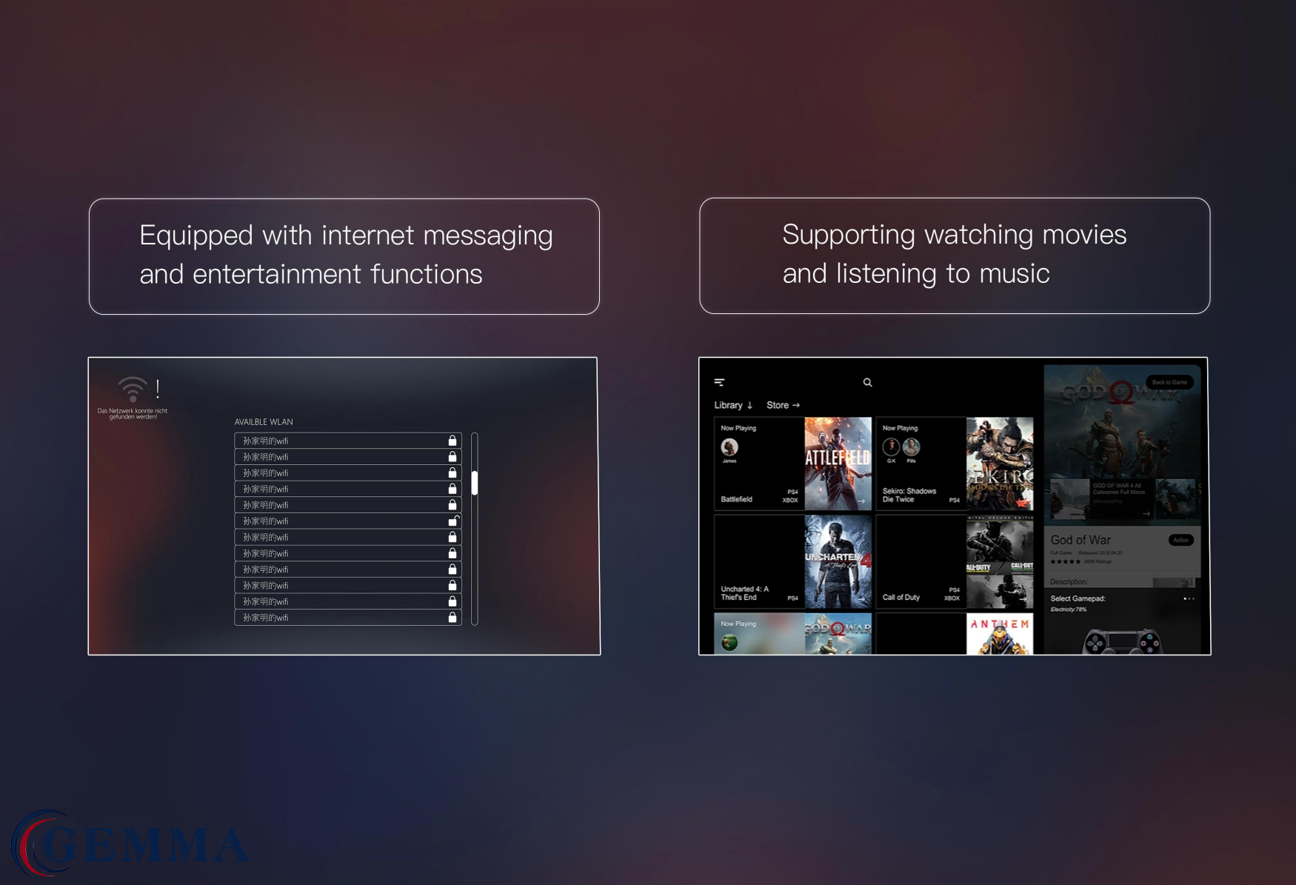Image resolution: width=1296 pixels, height=885 pixels.
Task: Click the Back to Game button
Action: 1169,383
